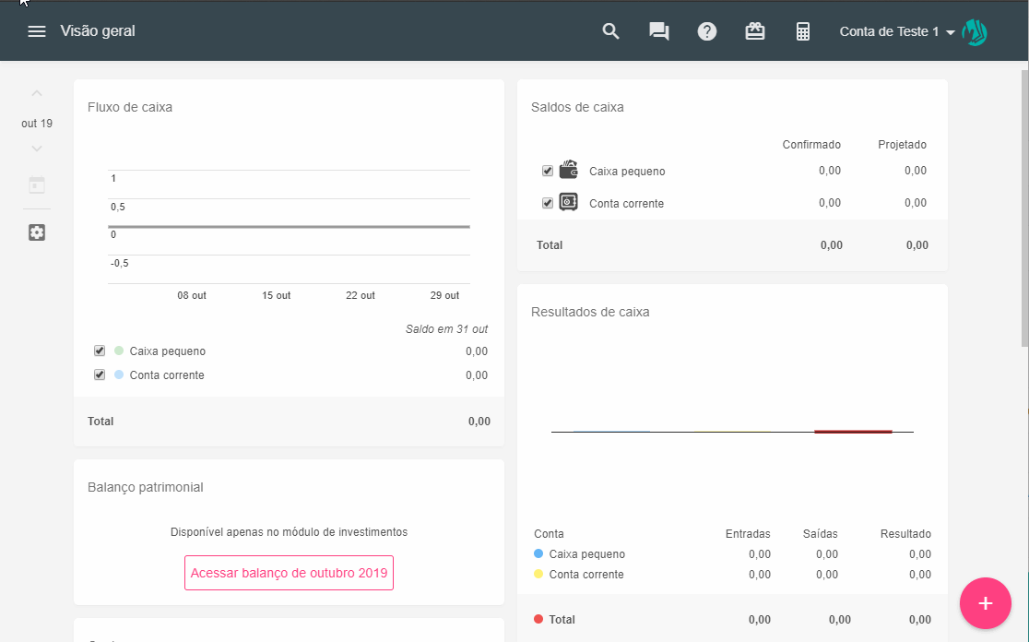Click the search magnifier icon
This screenshot has height=642, width=1029.
(610, 31)
